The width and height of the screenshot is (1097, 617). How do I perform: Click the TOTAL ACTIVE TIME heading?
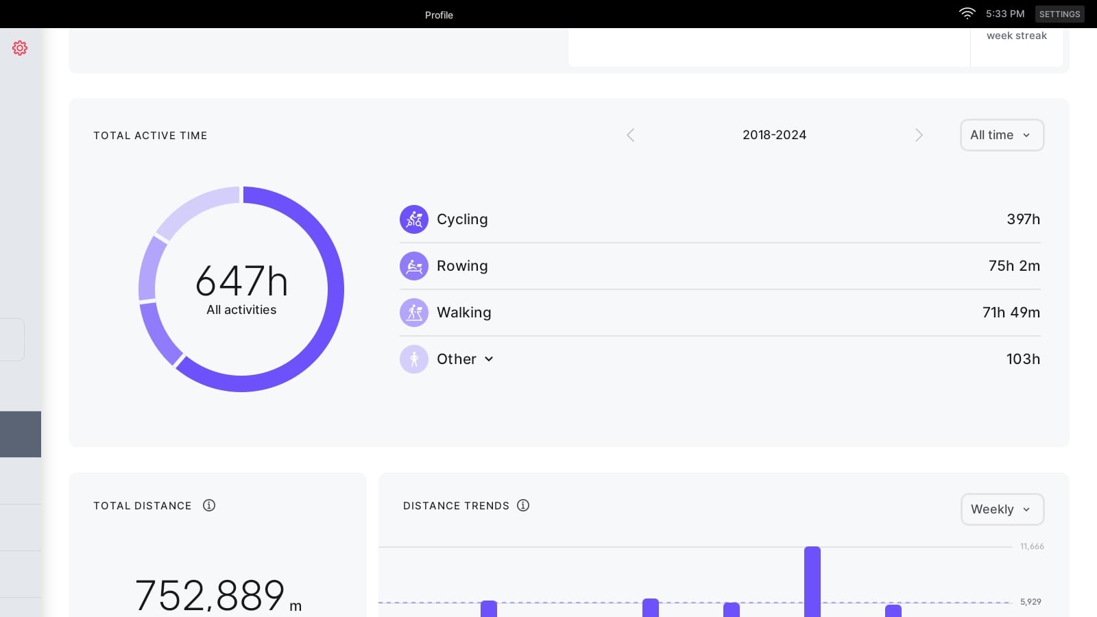(x=150, y=136)
